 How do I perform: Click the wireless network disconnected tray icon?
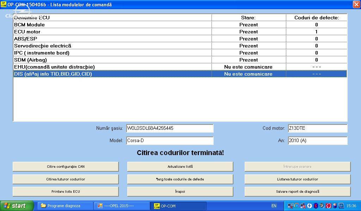290,206
